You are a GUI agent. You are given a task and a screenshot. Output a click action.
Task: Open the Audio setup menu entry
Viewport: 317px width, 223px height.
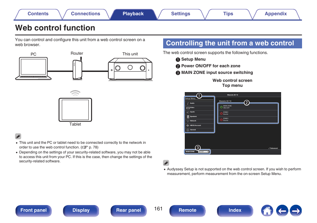[x=199, y=103]
